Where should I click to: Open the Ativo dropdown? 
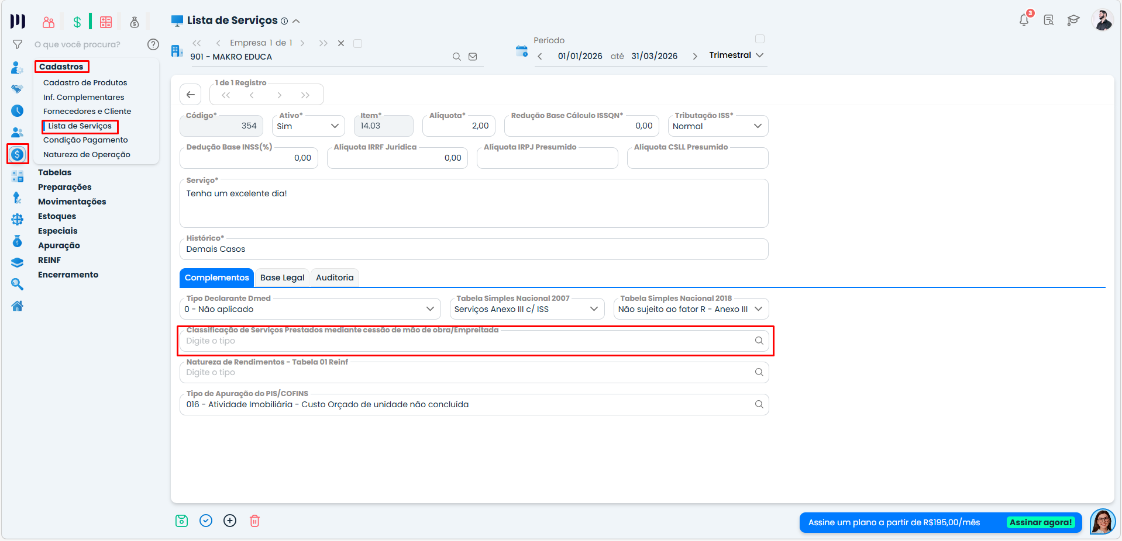[x=308, y=126]
